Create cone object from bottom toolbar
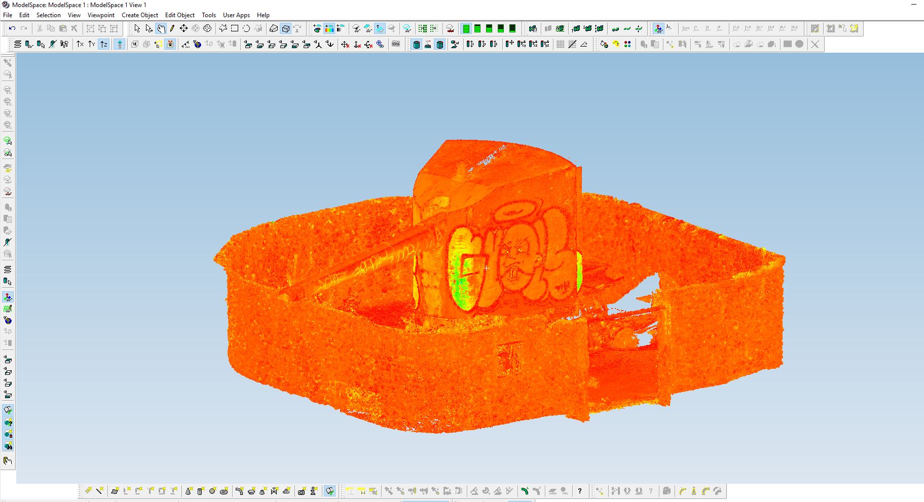 (189, 491)
